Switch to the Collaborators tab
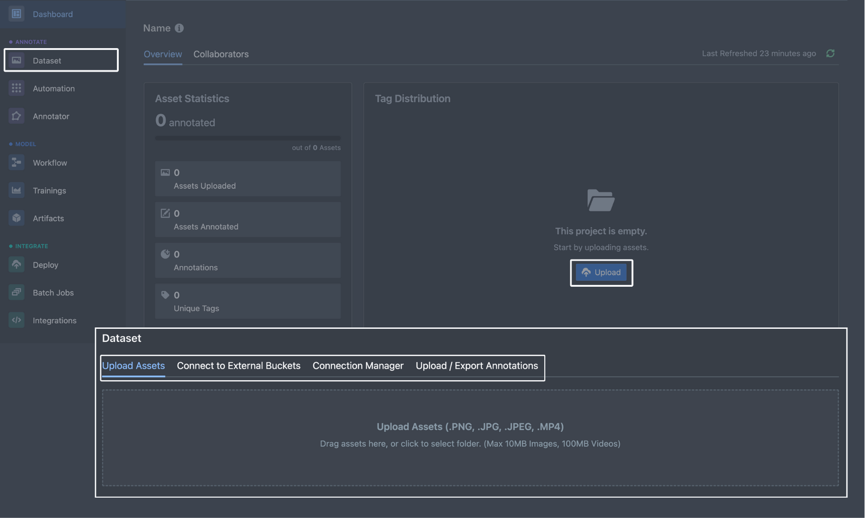 tap(221, 54)
